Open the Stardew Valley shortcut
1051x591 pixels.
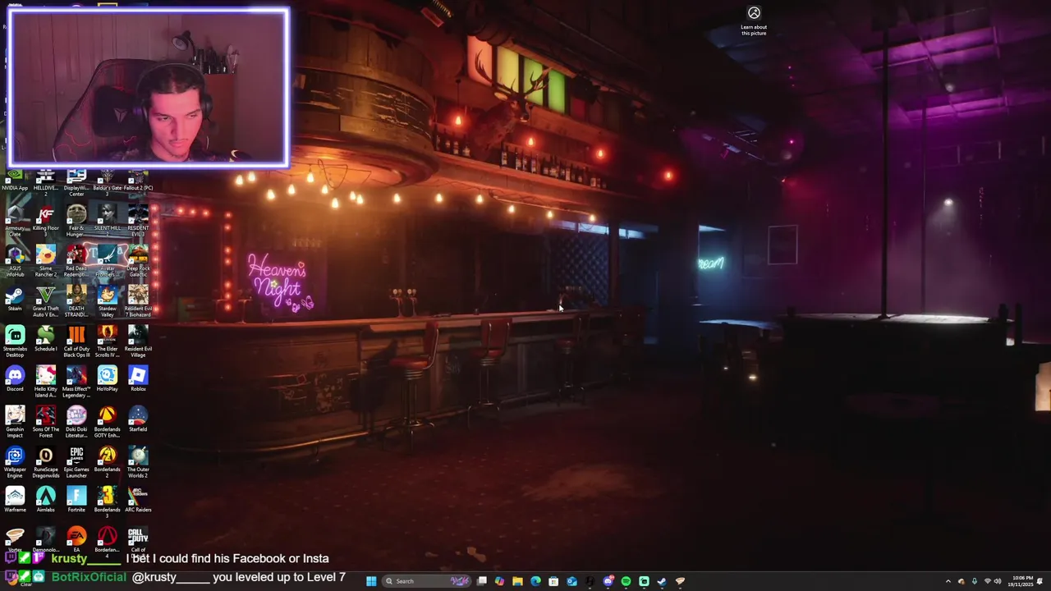[107, 300]
